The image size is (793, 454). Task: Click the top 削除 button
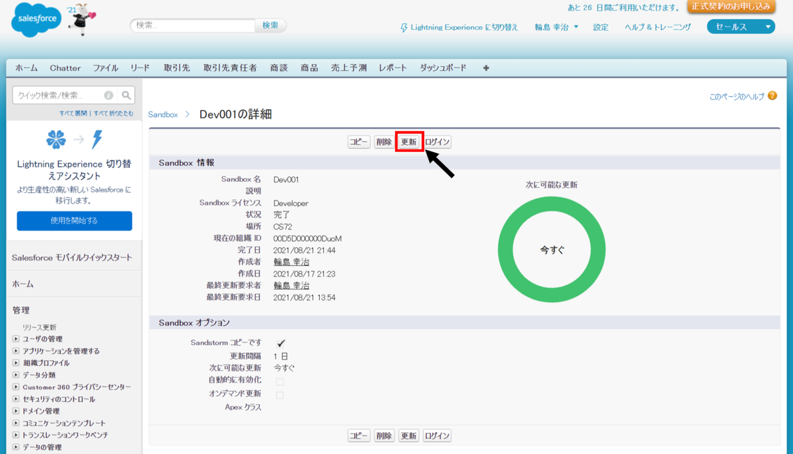pyautogui.click(x=384, y=142)
